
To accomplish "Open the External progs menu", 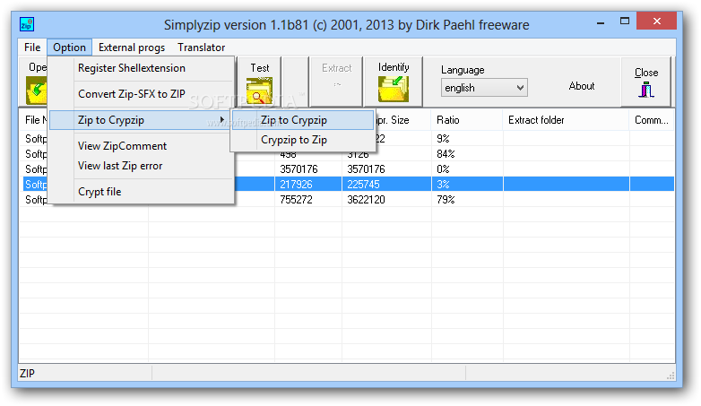I will (x=132, y=48).
